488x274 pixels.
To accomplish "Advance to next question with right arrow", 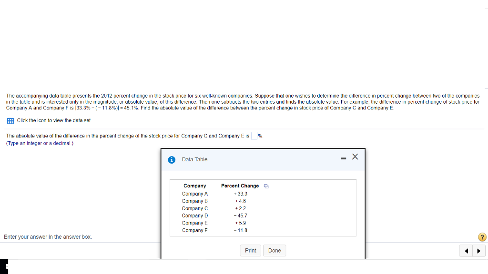I will [479, 251].
